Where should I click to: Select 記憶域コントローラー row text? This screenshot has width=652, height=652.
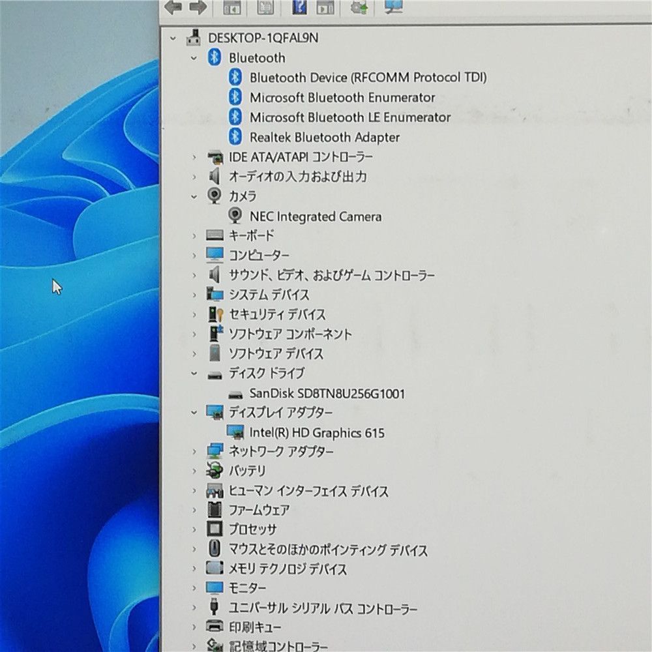[x=278, y=645]
